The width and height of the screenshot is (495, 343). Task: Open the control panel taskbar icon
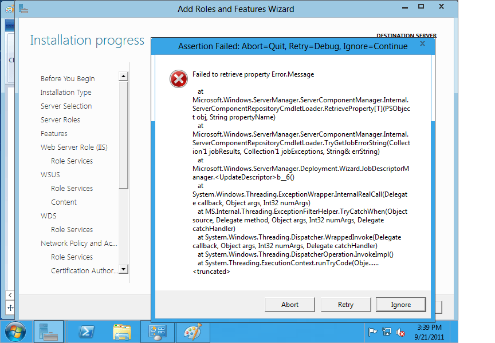(157, 332)
